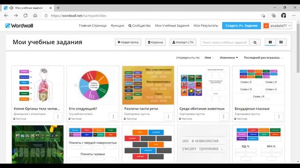Open the browser profile avatar
Screen dimensions: 300x168
tap(284, 15)
